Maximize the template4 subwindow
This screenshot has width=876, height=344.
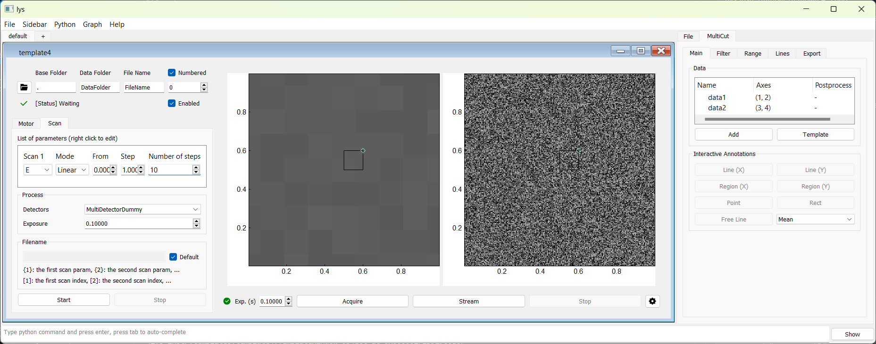pos(641,51)
